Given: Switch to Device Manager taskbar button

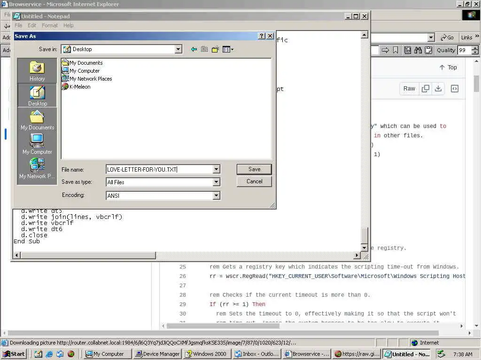Looking at the screenshot, I should [x=157, y=354].
